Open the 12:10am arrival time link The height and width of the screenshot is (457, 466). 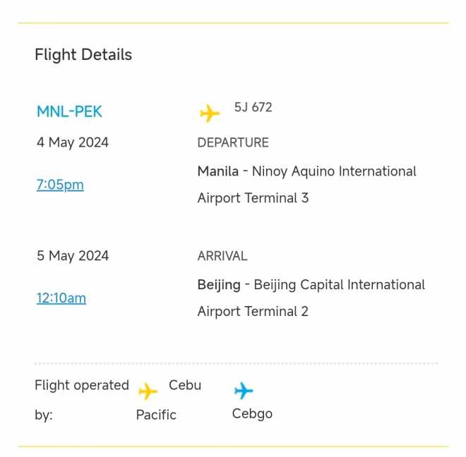pyautogui.click(x=61, y=298)
